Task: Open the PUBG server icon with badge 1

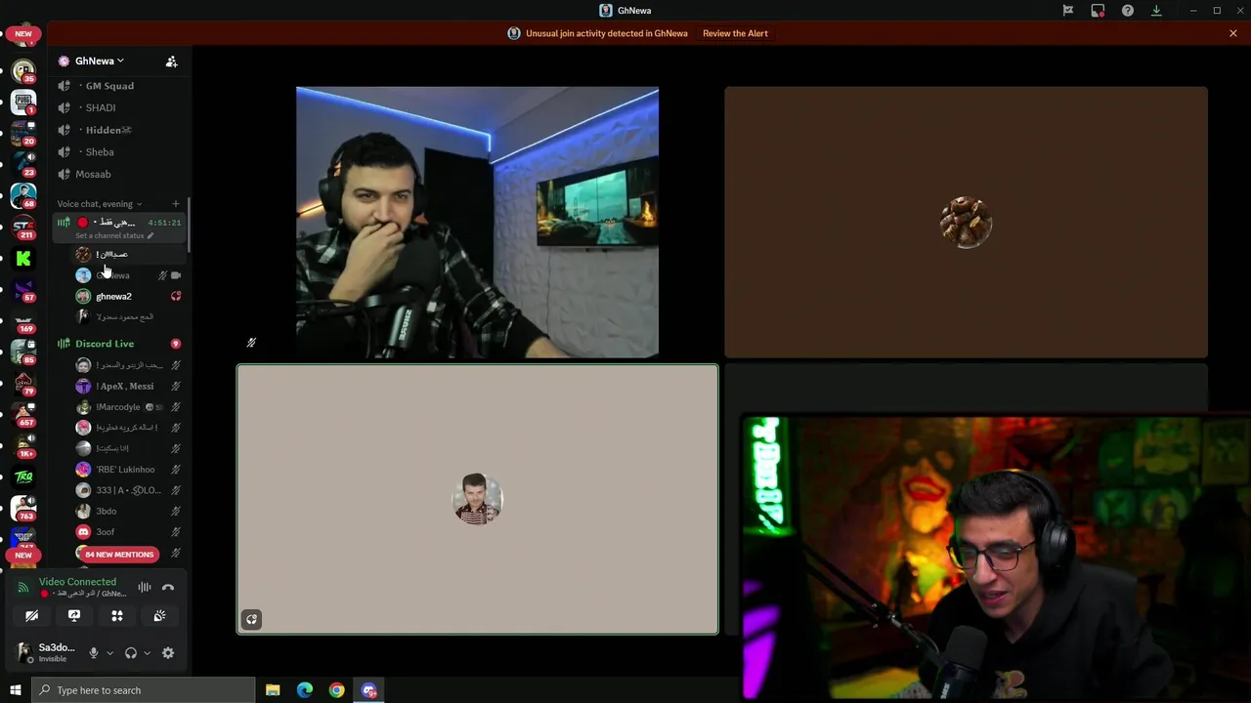Action: [23, 103]
